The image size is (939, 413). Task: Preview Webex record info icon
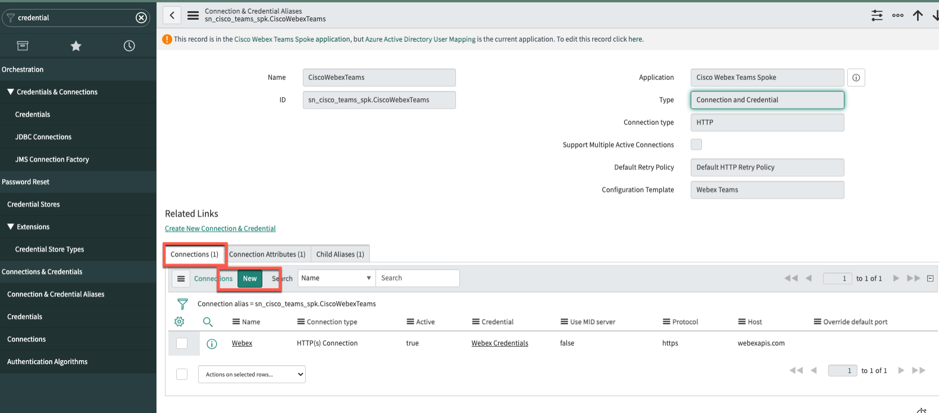(x=212, y=344)
